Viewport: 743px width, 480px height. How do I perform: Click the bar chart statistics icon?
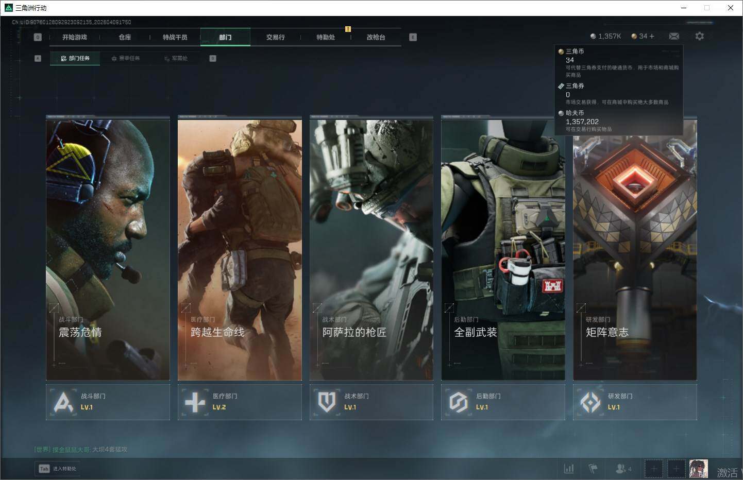point(569,469)
